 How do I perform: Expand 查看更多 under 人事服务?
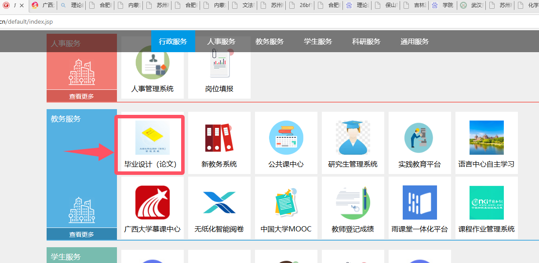click(x=81, y=96)
